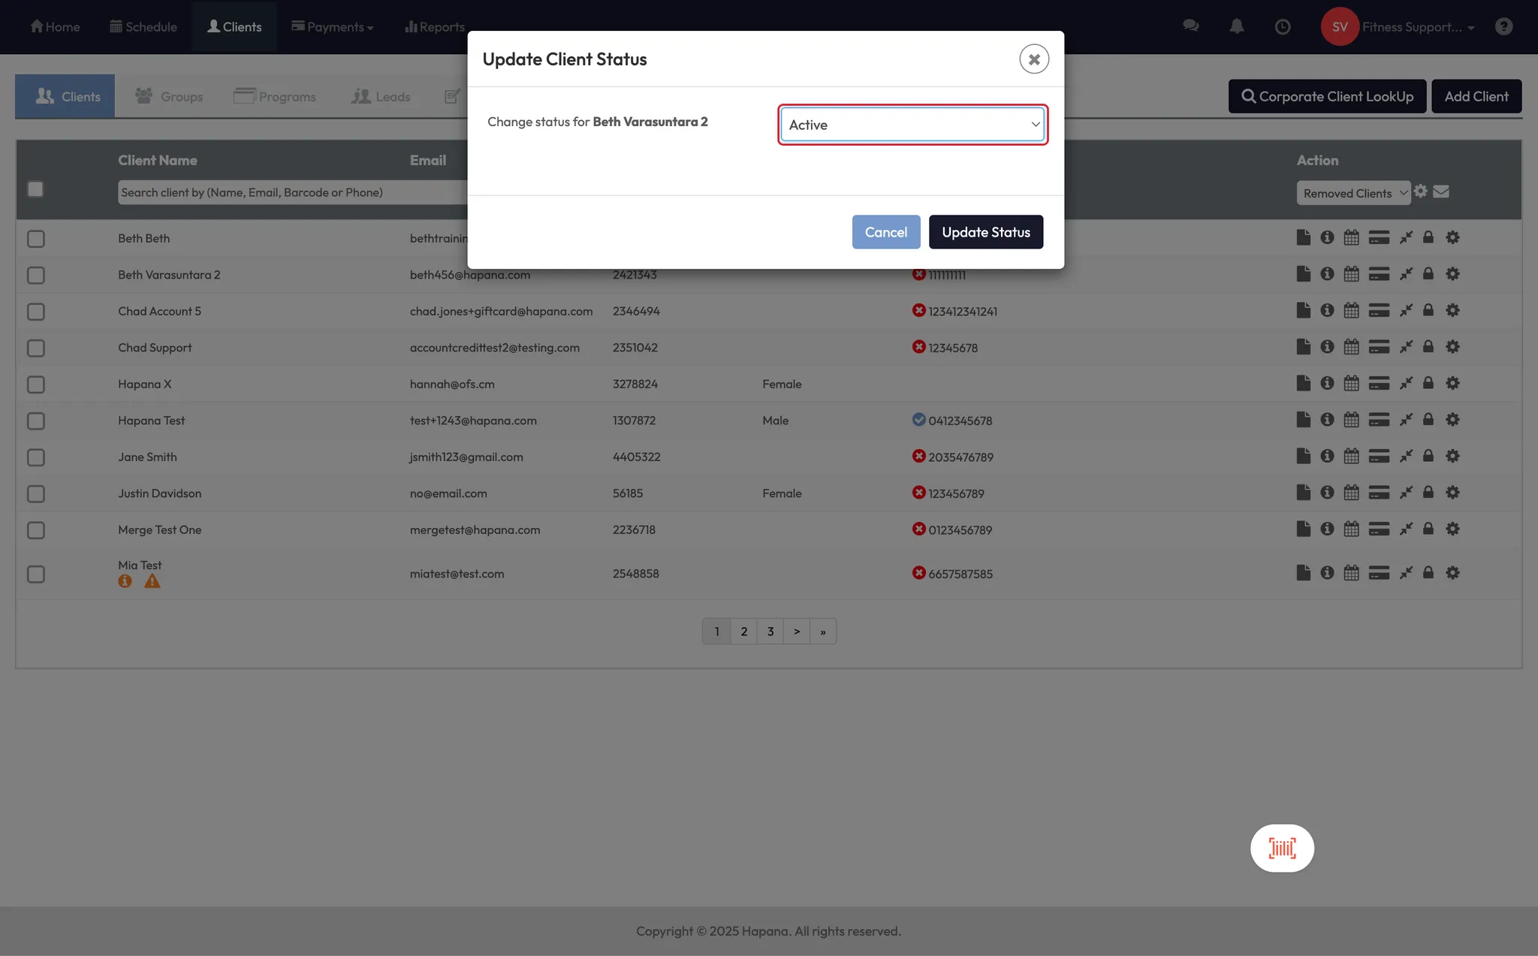The height and width of the screenshot is (956, 1538).
Task: Click the barcode scanner floating button
Action: 1282,848
